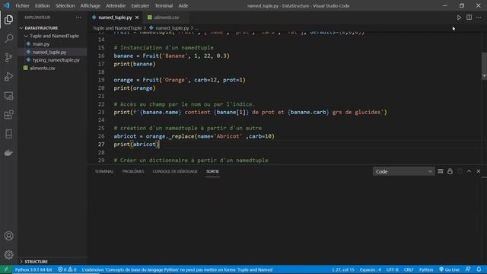Open the Docker whale icon view
The height and width of the screenshot is (274, 487).
click(x=8, y=153)
